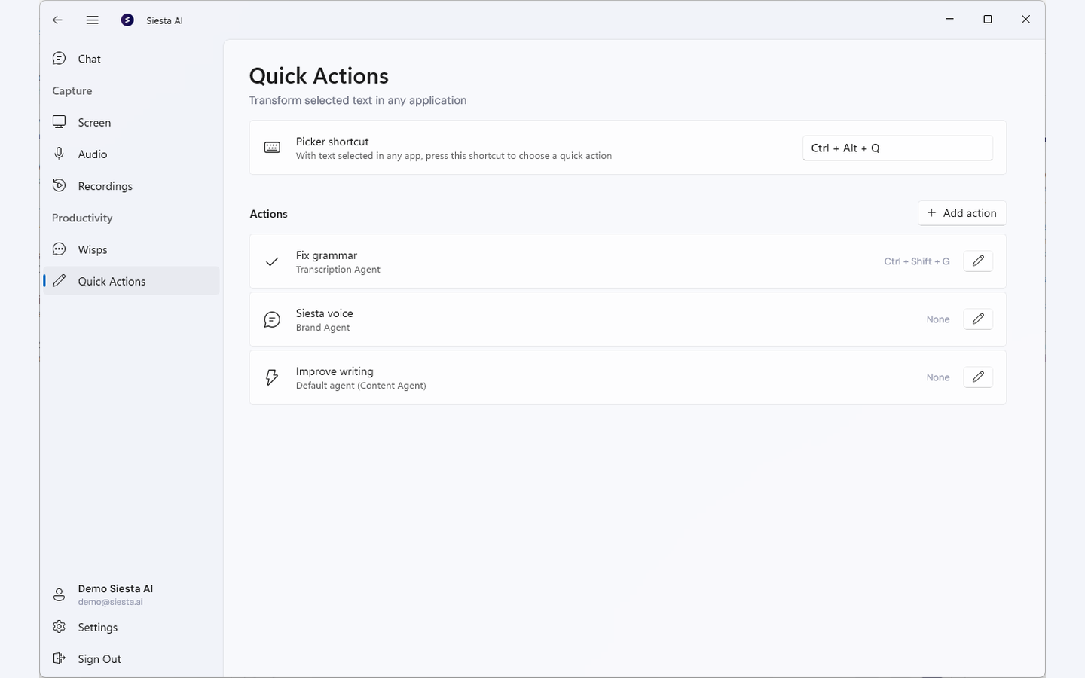Click the Capture section header
1085x678 pixels.
tap(72, 90)
